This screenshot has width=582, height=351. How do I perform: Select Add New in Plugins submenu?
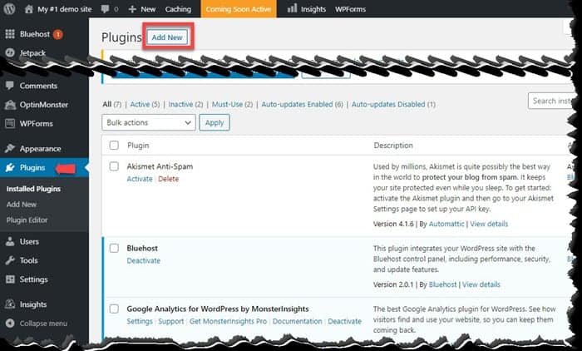tap(22, 205)
